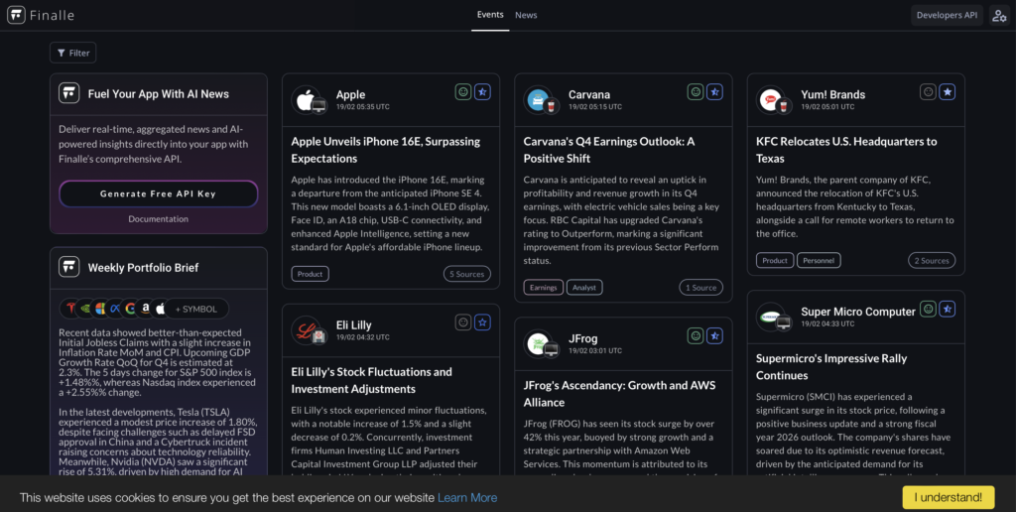This screenshot has height=512, width=1016.
Task: Open the Filter dropdown
Action: click(73, 54)
